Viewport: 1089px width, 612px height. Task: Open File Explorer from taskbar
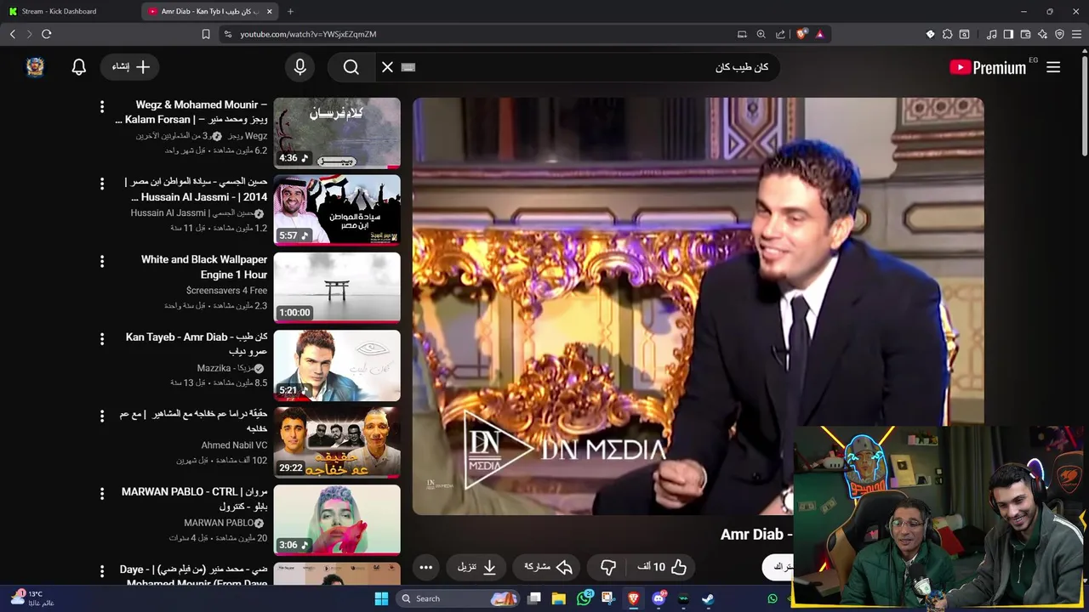[559, 598]
